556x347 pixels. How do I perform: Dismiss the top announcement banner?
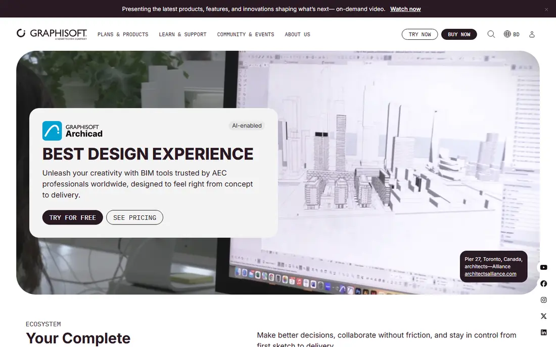[546, 10]
